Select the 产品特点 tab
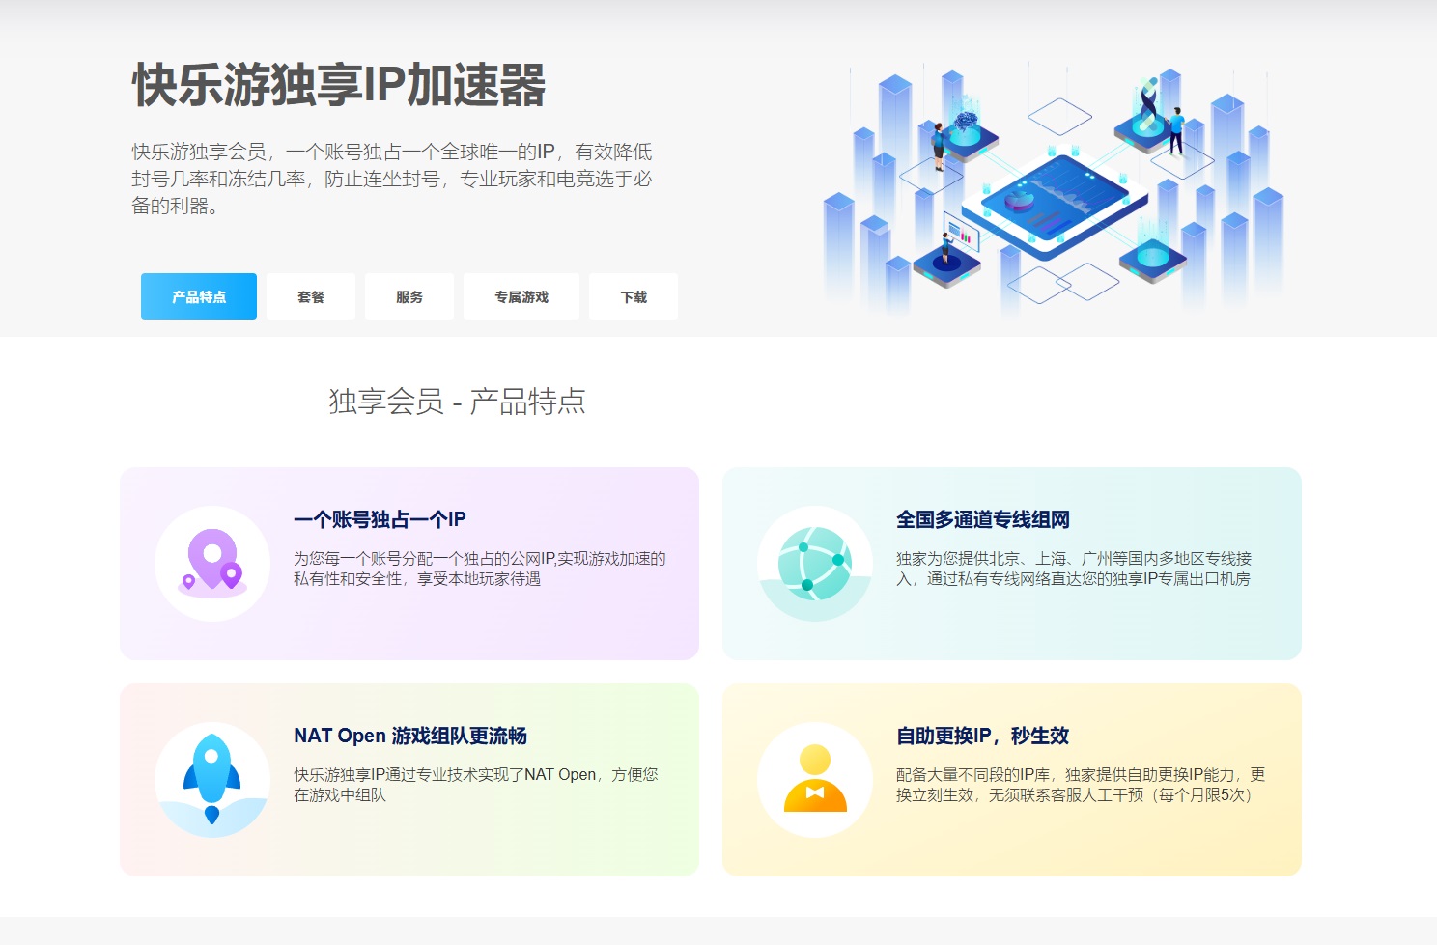The image size is (1437, 945). 199,296
